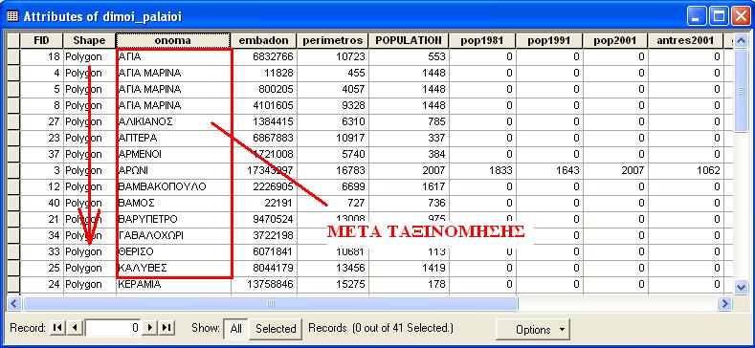The height and width of the screenshot is (348, 755).
Task: Show only selected records
Action: tap(276, 329)
